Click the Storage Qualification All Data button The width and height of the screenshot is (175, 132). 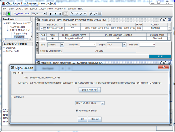pyautogui.click(x=99, y=51)
